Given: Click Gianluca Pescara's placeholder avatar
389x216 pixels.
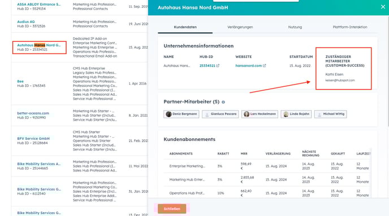Looking at the screenshot, I should pos(207,114).
